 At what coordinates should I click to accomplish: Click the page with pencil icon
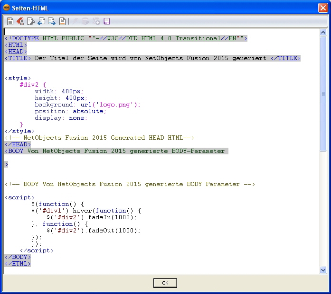(x=31, y=21)
